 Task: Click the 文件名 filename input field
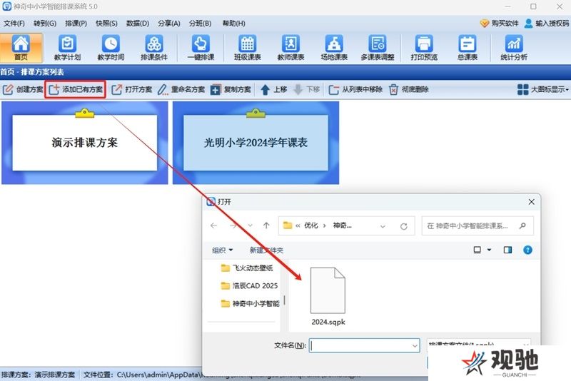coord(364,345)
